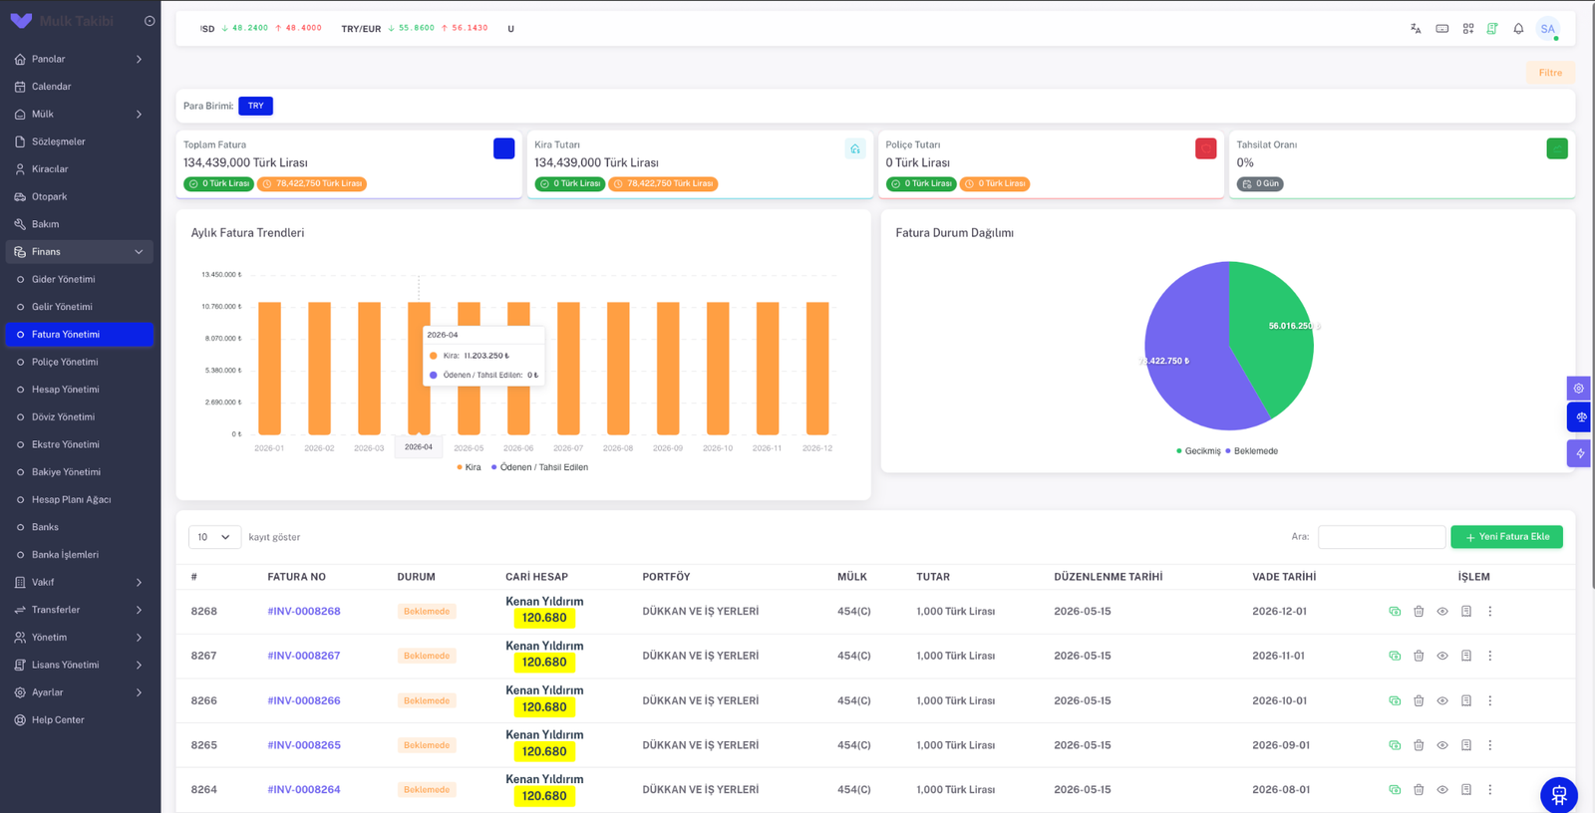
Task: Open Banka İşlemleri menu item
Action: (x=80, y=555)
